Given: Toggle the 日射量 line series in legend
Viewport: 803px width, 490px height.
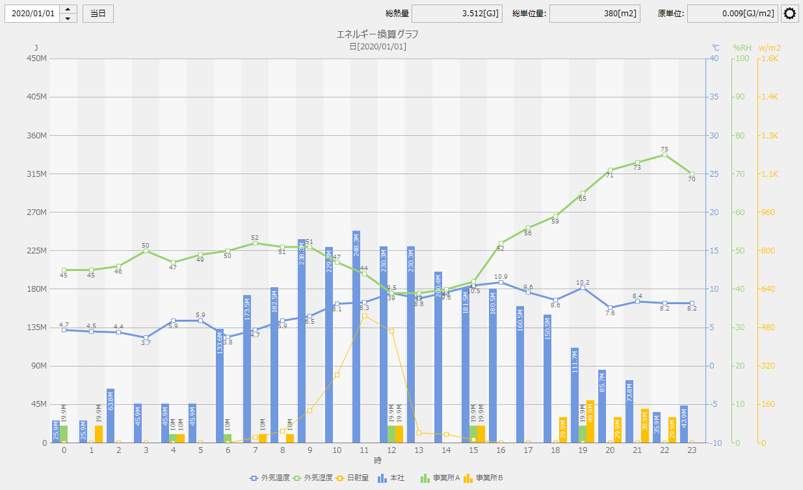Looking at the screenshot, I should 341,478.
